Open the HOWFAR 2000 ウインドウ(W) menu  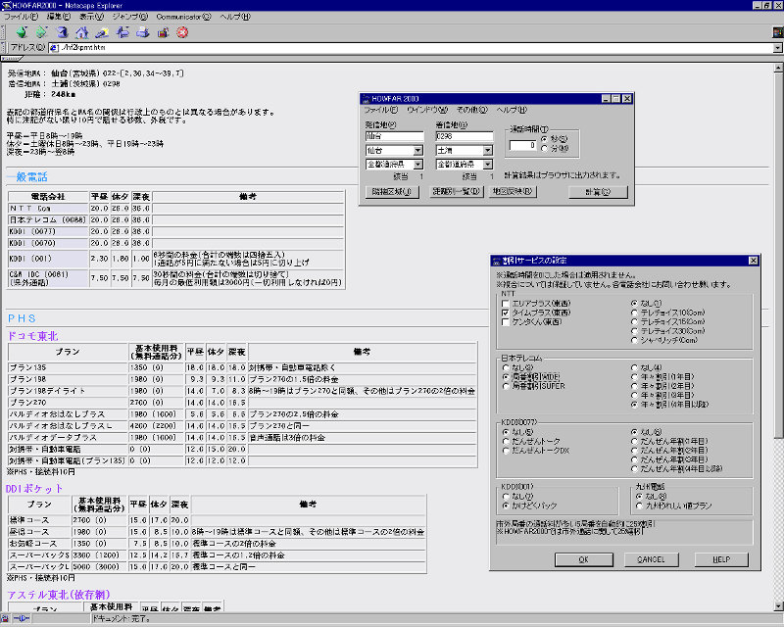(x=427, y=110)
